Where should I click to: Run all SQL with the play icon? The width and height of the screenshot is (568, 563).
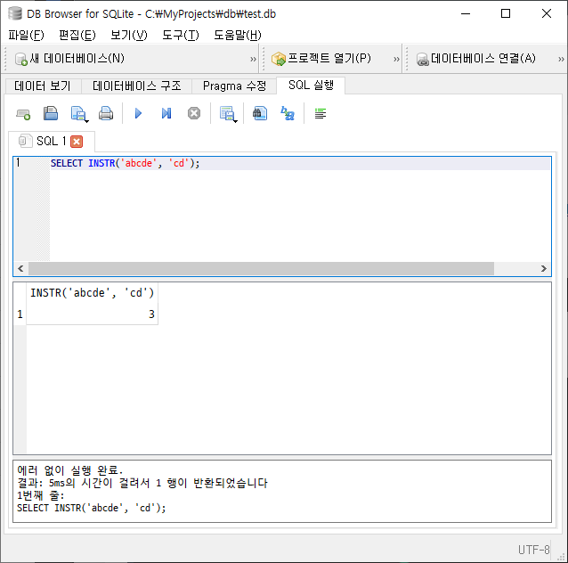[x=138, y=113]
